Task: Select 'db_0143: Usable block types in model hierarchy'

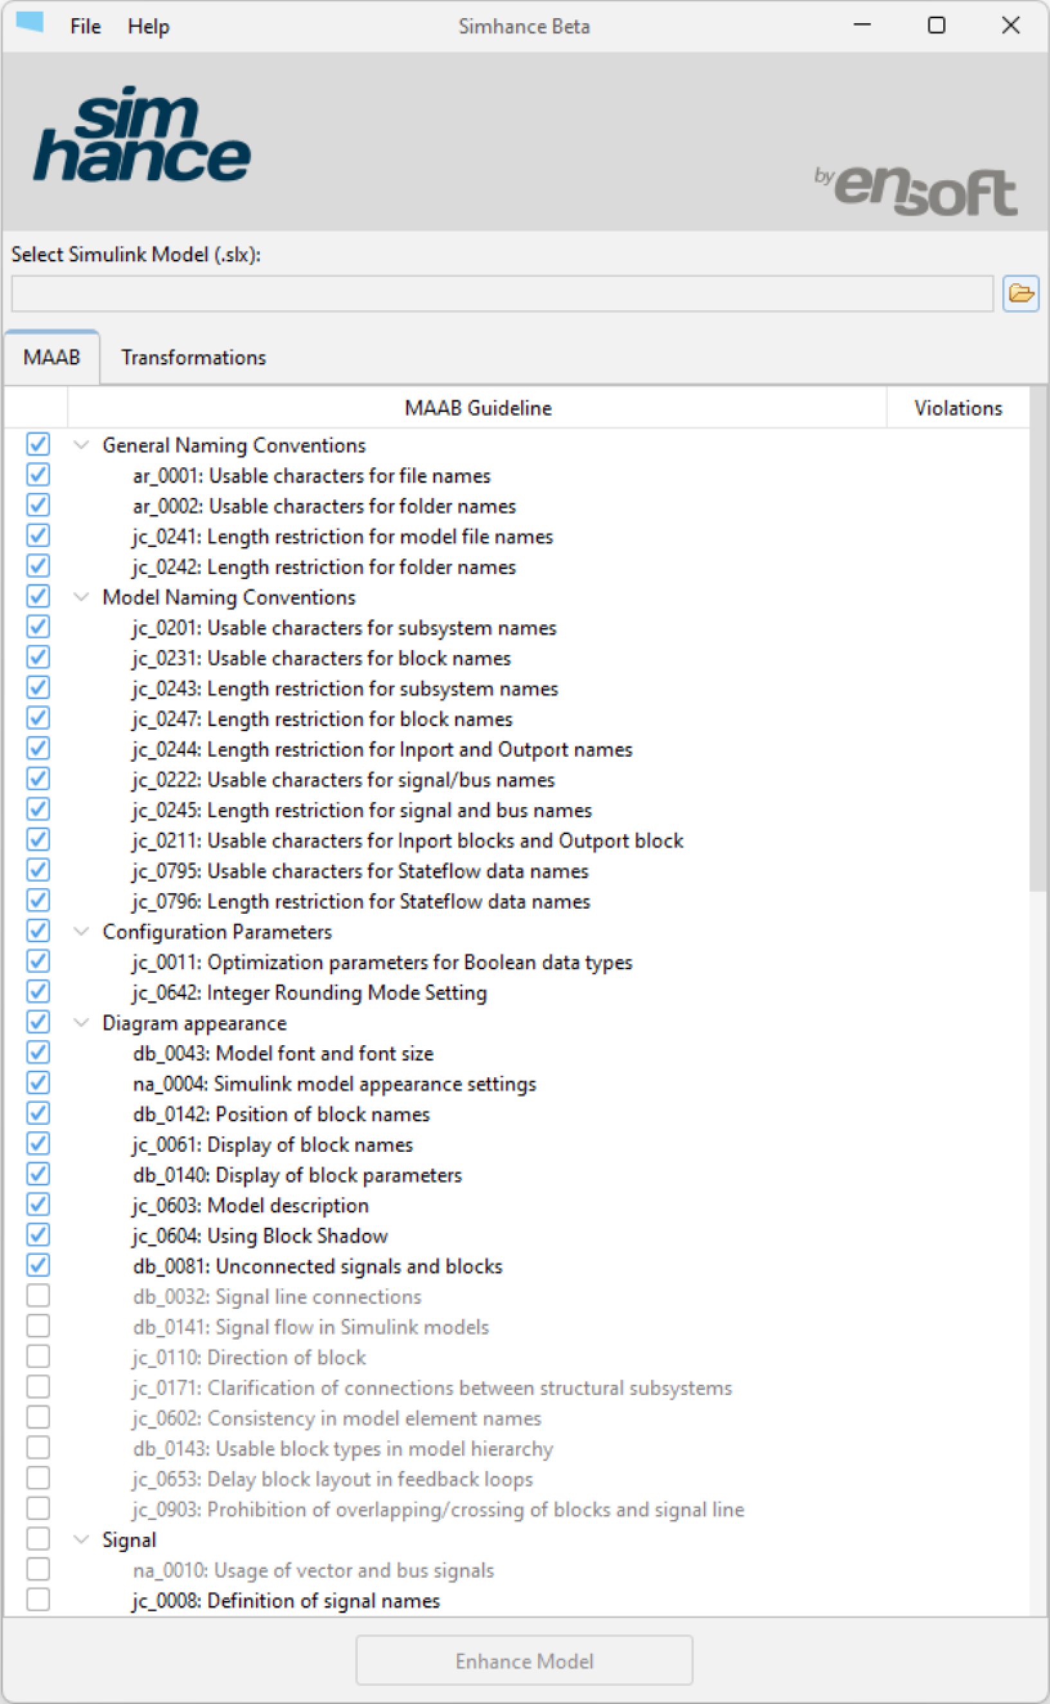Action: click(x=343, y=1449)
